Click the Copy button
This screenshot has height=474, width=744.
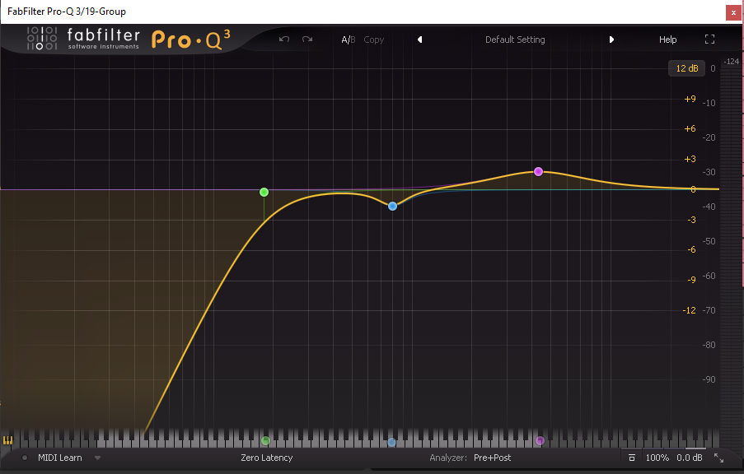[374, 39]
